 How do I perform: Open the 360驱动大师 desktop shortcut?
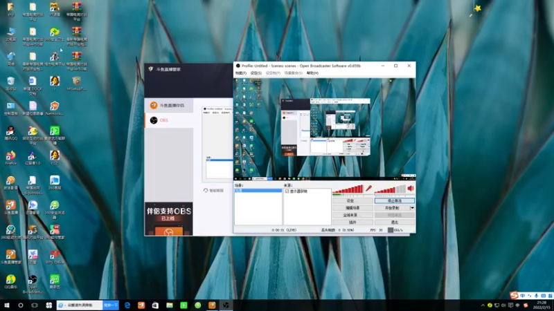coord(10,232)
